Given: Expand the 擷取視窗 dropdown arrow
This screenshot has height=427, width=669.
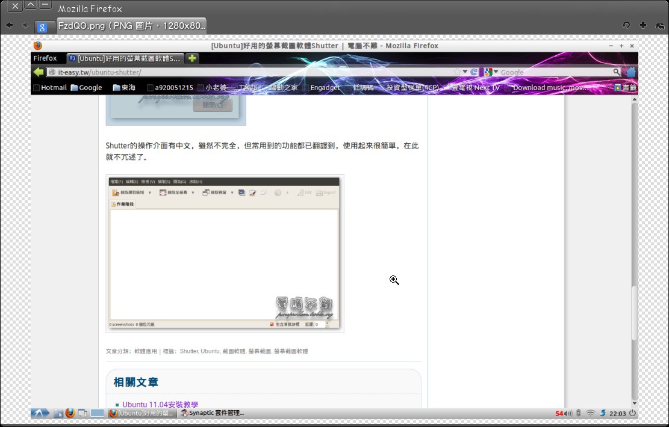Looking at the screenshot, I should pos(232,193).
